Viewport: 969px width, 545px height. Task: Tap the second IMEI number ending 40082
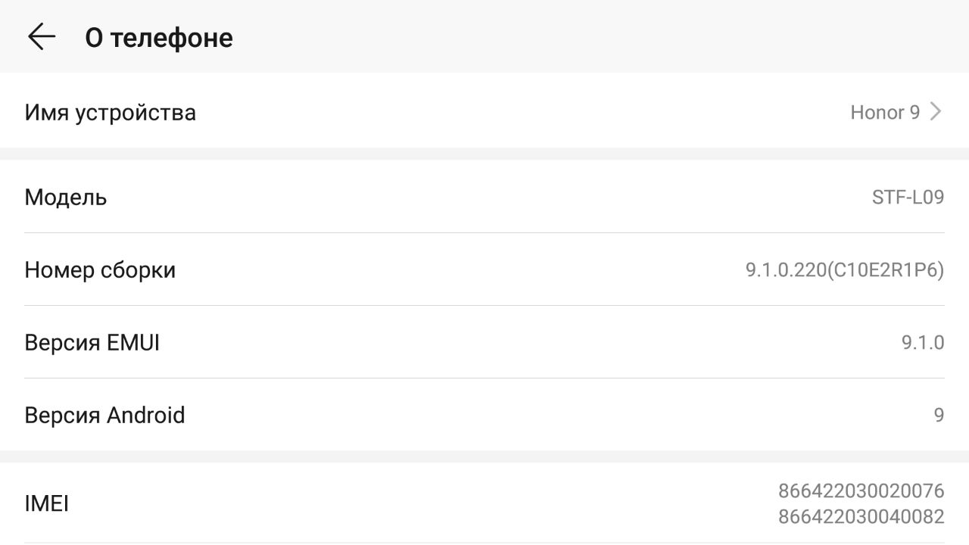click(861, 516)
